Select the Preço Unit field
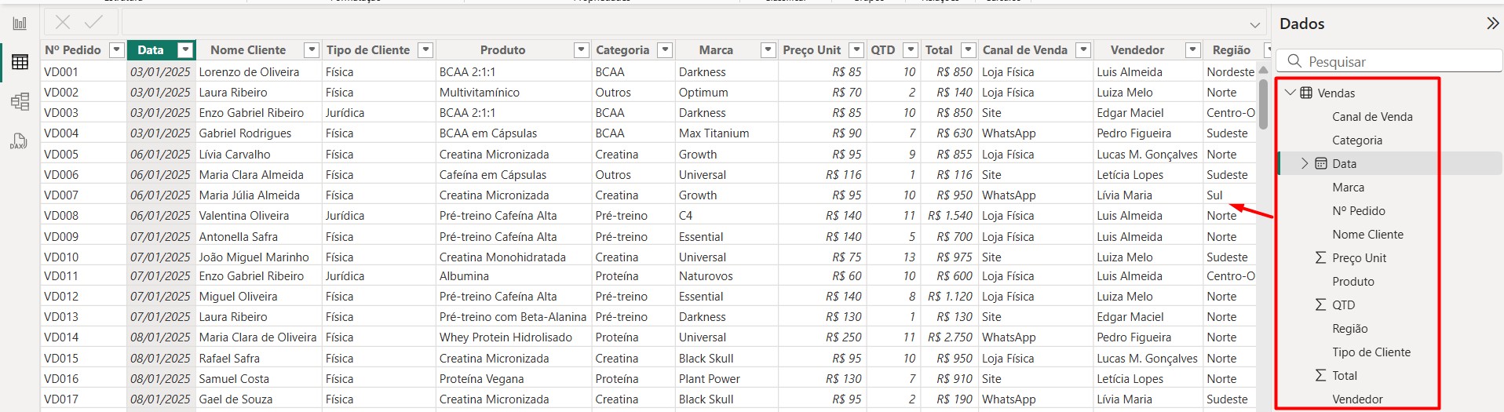 (x=1359, y=257)
